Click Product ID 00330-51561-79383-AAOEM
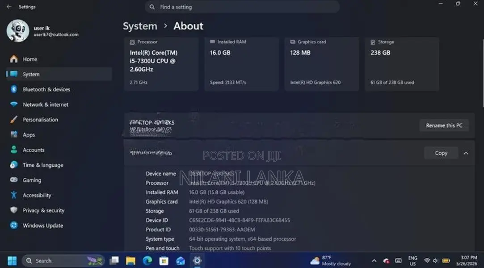 click(222, 230)
